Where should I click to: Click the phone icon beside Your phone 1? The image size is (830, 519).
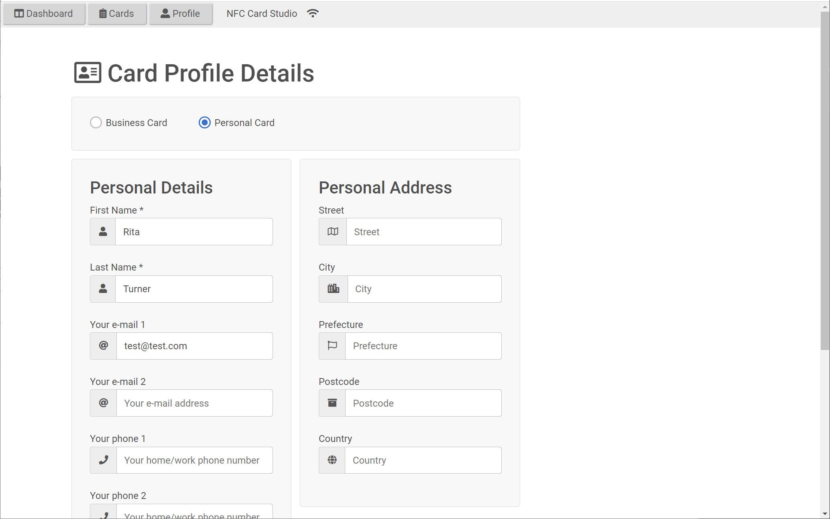click(x=103, y=460)
